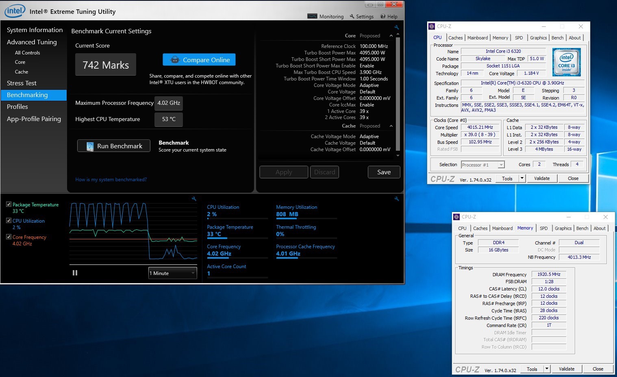617x377 pixels.
Task: Click Tools button in lower CPU-Z window
Action: [x=532, y=369]
